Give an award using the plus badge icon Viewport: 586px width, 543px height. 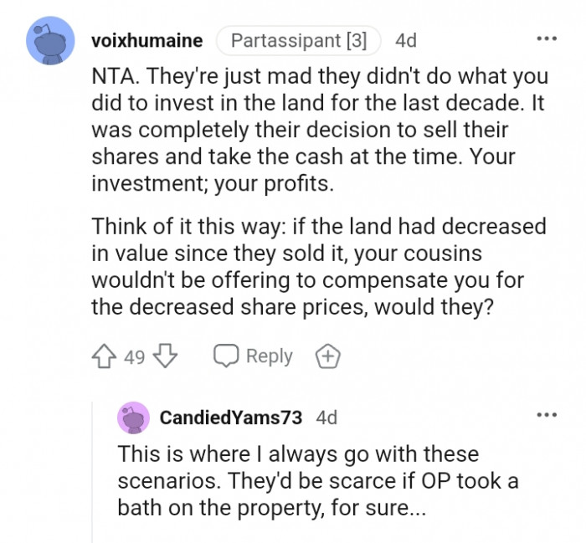[x=326, y=356]
